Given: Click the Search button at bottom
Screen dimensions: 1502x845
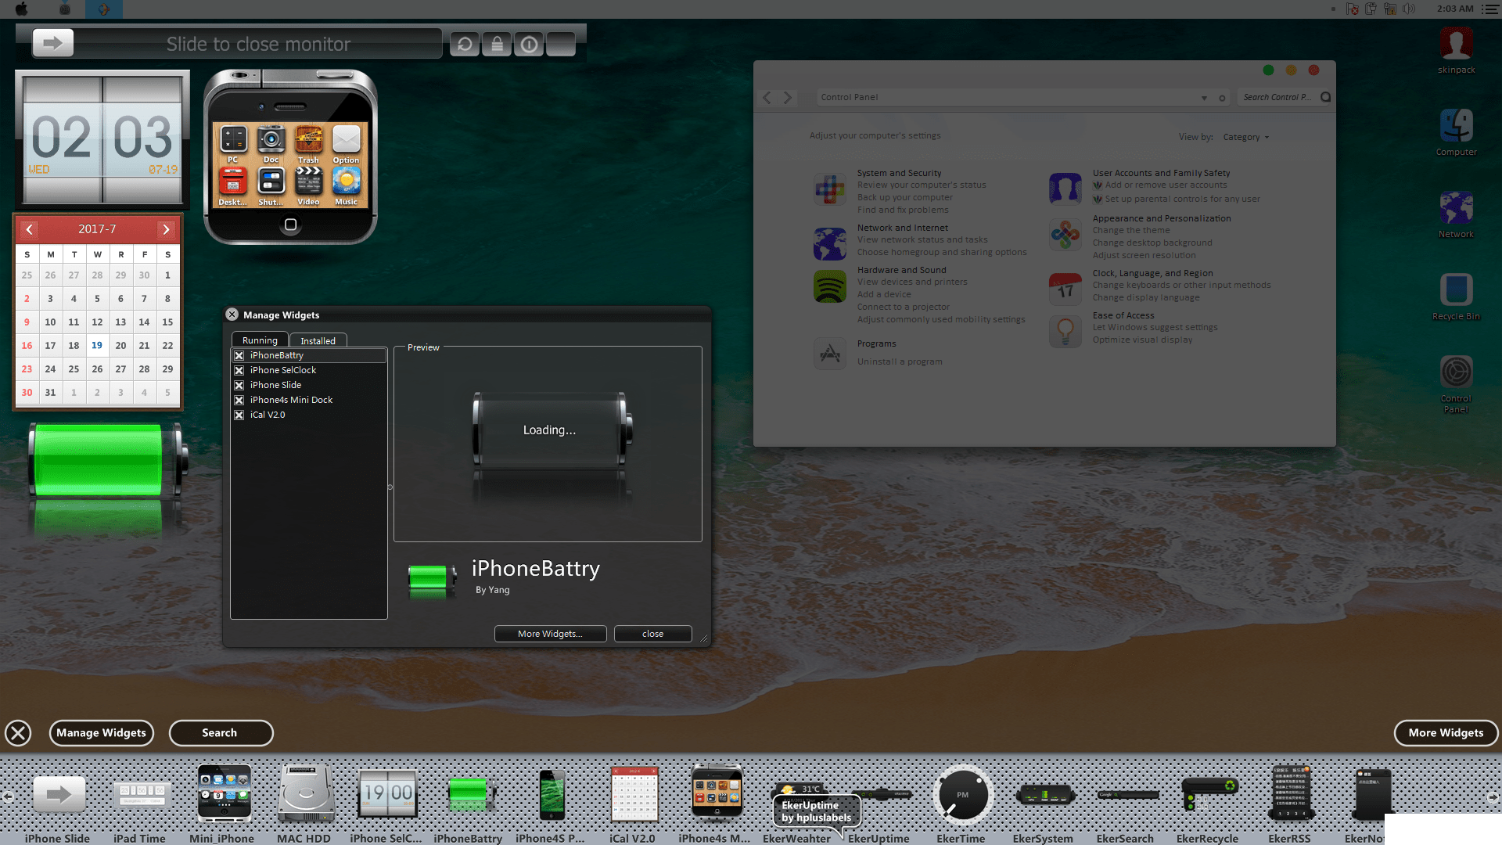Looking at the screenshot, I should (x=221, y=733).
